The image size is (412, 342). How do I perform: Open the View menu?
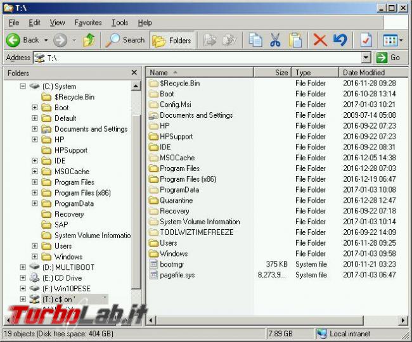[57, 23]
